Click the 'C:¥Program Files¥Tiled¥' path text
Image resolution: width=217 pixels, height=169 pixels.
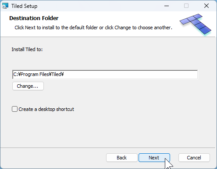tap(39, 74)
